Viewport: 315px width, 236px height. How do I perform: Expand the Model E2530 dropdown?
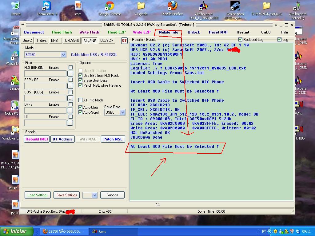tap(63, 55)
